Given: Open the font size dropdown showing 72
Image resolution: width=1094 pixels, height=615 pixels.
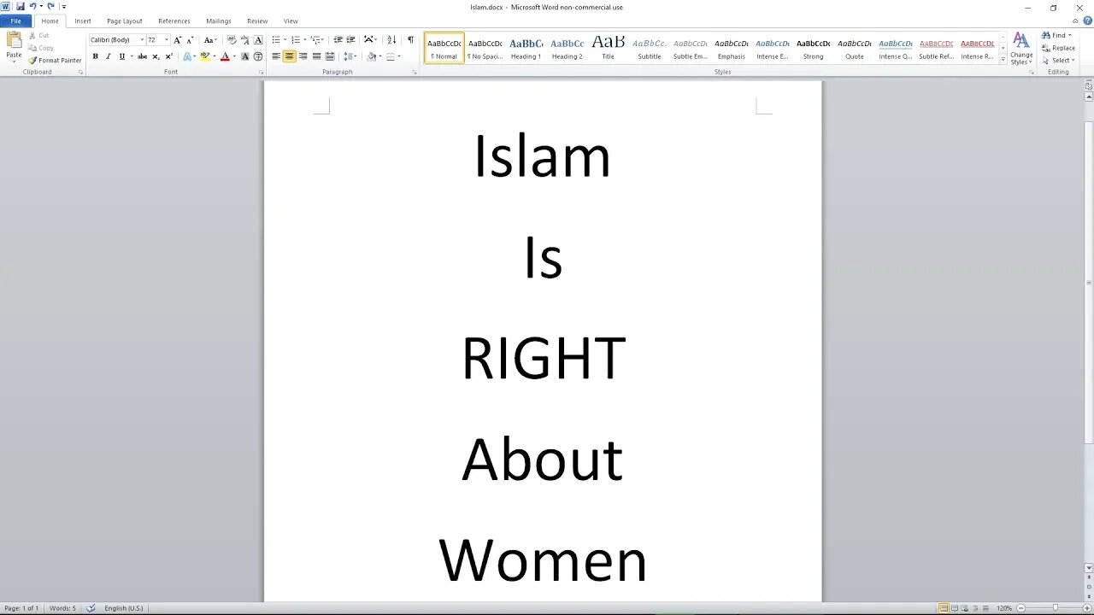Looking at the screenshot, I should pos(166,40).
